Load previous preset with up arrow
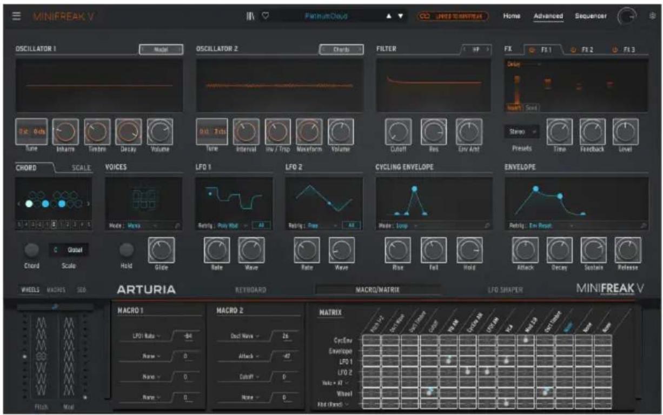Viewport: 663px width, 415px height. pos(389,16)
